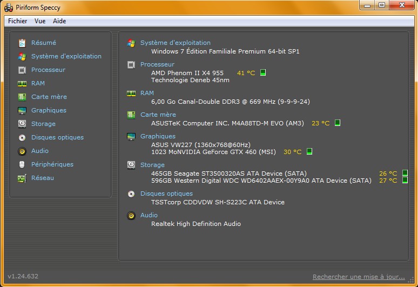Open the Fichier menu
The width and height of the screenshot is (418, 287).
(18, 21)
